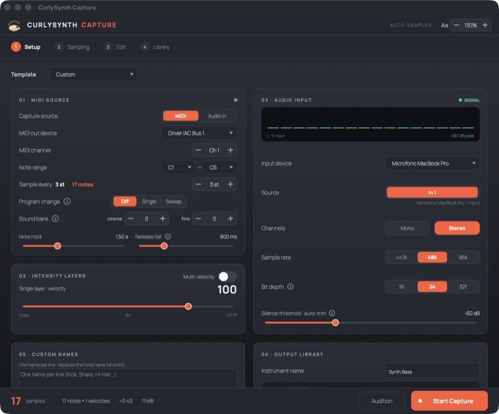
Task: Decrease the zoom with the minus icon next to 130%
Action: click(x=457, y=25)
